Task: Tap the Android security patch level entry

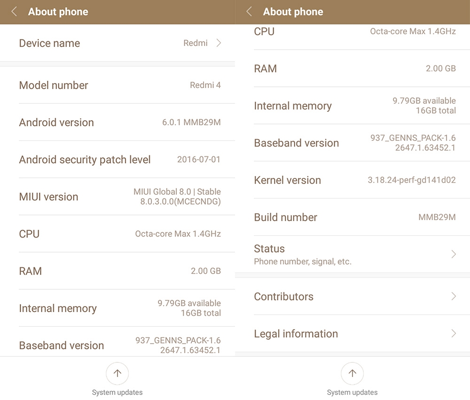Action: tap(85, 160)
